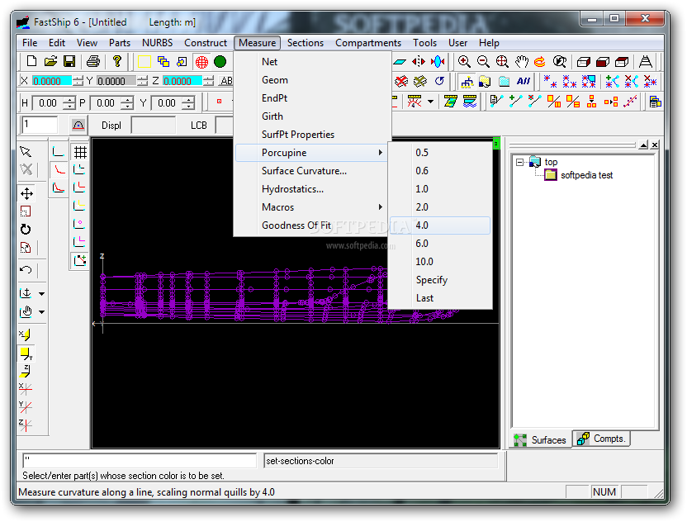Viewport: 687px width, 522px height.
Task: Adjust the X coordinate spinner
Action: pos(78,81)
